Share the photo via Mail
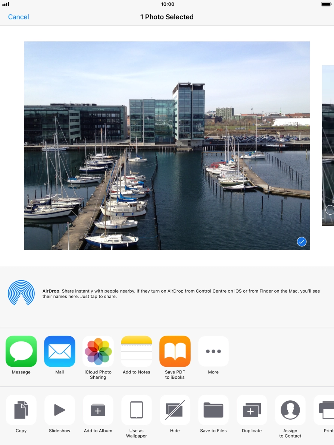The width and height of the screenshot is (334, 445). coord(60,351)
